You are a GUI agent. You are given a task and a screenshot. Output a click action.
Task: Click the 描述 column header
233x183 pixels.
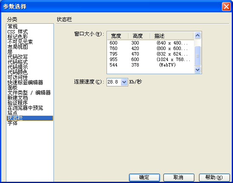coord(172,36)
